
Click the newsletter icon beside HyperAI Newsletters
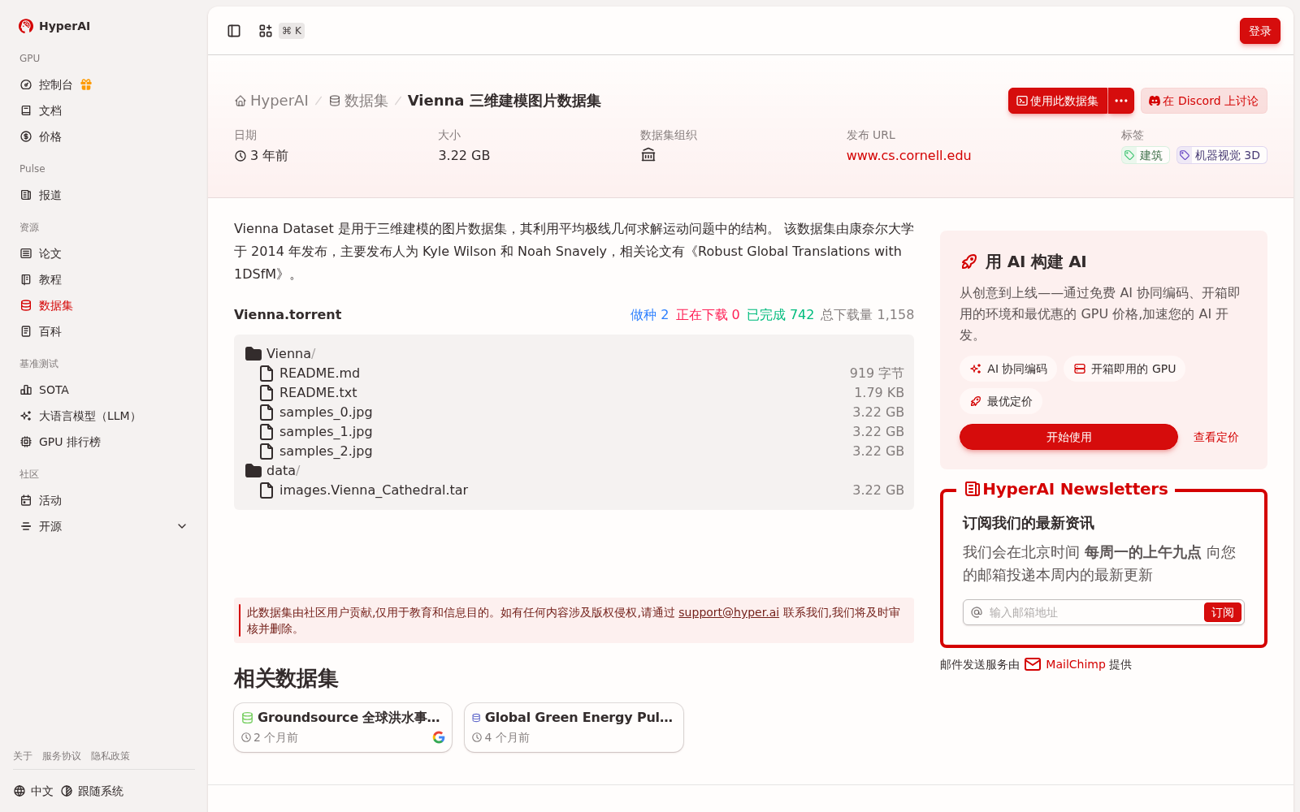[x=972, y=489]
